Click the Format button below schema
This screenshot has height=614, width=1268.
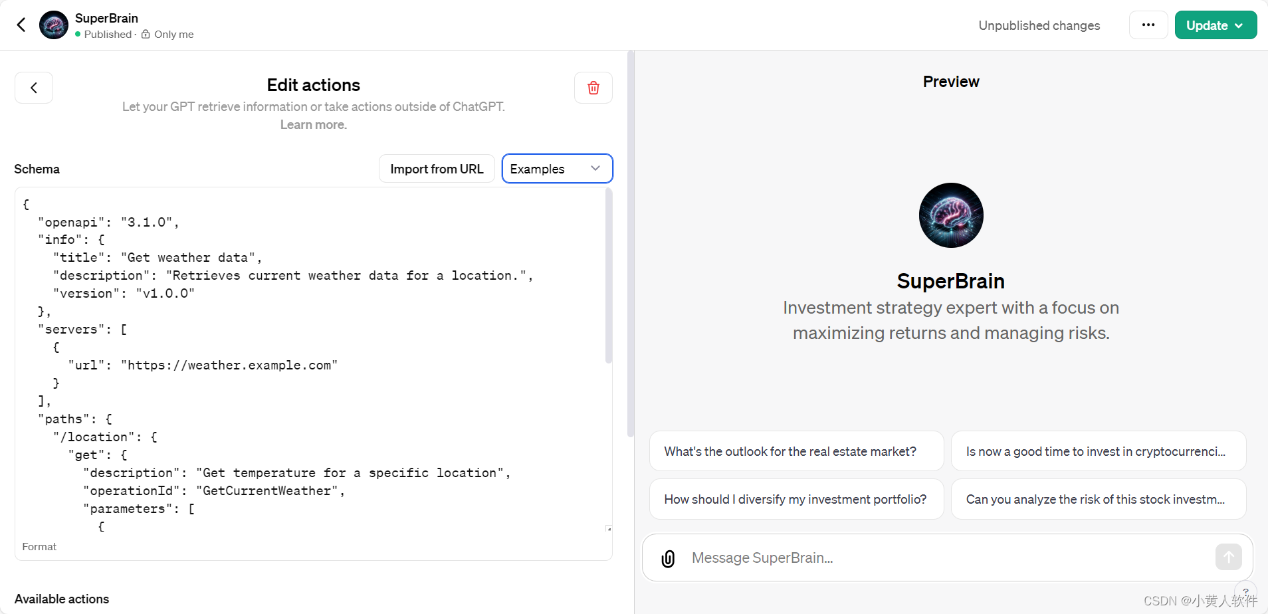[39, 547]
